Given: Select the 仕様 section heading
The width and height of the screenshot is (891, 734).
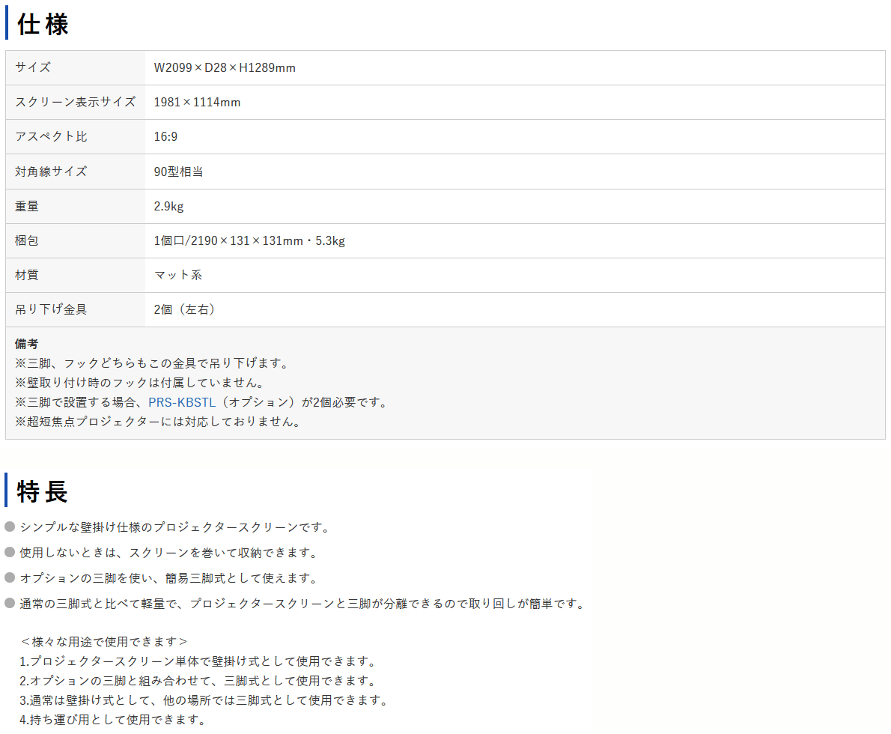Looking at the screenshot, I should pyautogui.click(x=43, y=25).
